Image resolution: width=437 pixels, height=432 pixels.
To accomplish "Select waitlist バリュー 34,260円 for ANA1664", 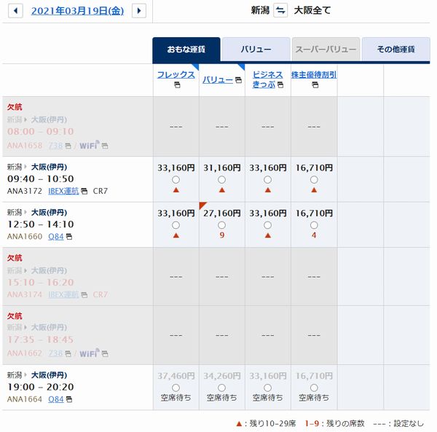I will coord(222,388).
